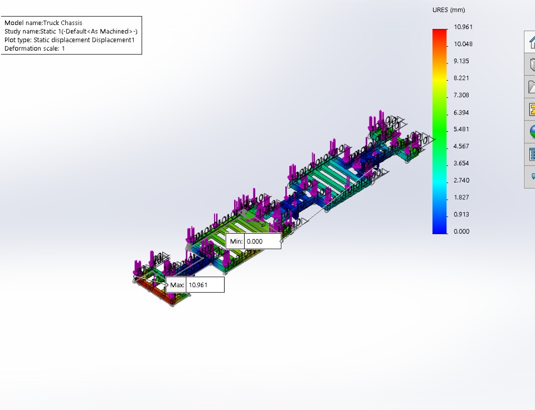Click legend value 7.308
Viewport: 535px width, 410px height.
point(461,95)
